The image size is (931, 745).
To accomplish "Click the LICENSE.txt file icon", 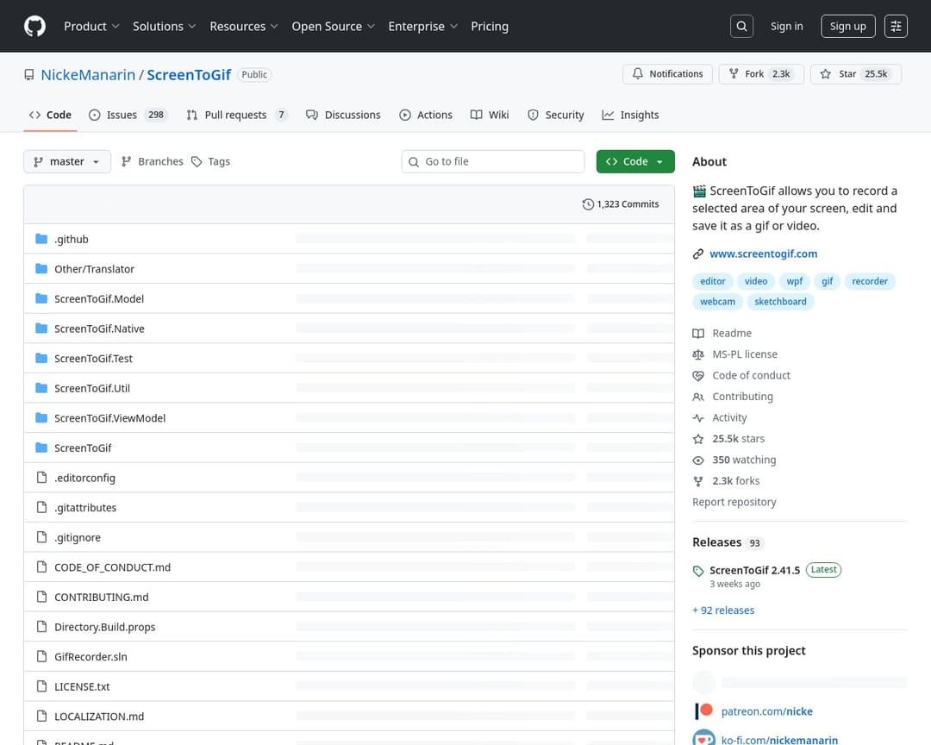I will (41, 686).
